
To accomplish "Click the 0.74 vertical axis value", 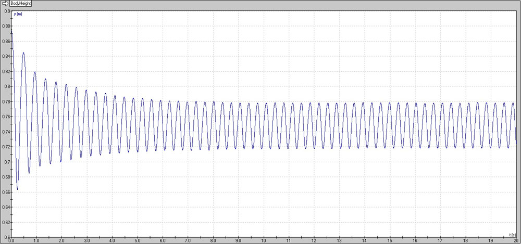I will [6, 132].
